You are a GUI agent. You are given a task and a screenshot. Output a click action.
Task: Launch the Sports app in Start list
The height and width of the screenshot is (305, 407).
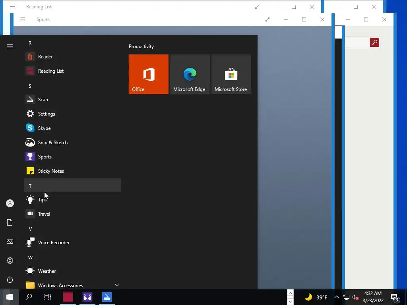pos(73,156)
